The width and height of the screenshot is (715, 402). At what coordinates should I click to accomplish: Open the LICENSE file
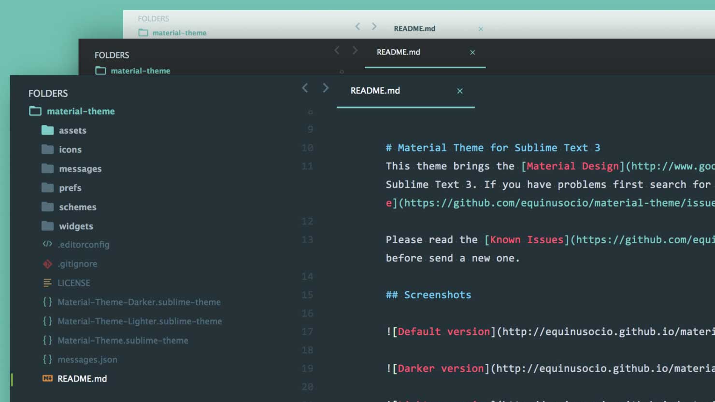coord(73,283)
